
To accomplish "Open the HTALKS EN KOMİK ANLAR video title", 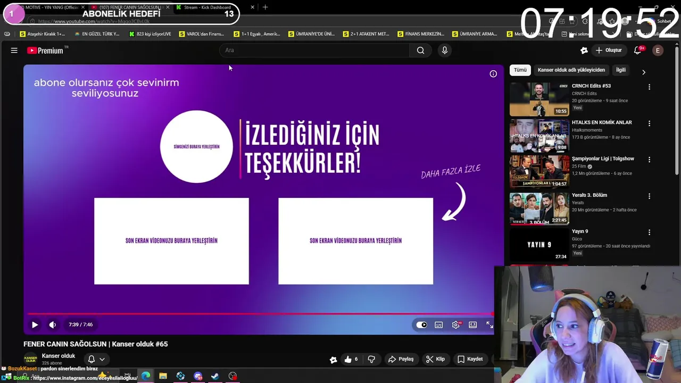I will (x=602, y=122).
